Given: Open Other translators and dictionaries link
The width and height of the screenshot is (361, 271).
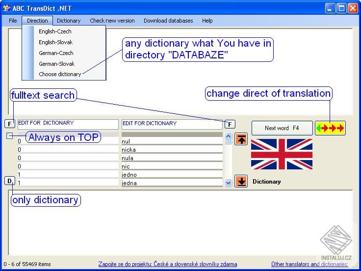Looking at the screenshot, I should point(309,264).
